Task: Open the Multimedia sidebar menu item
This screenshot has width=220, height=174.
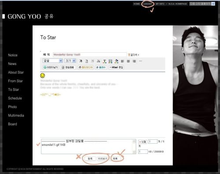Action: tap(16, 116)
